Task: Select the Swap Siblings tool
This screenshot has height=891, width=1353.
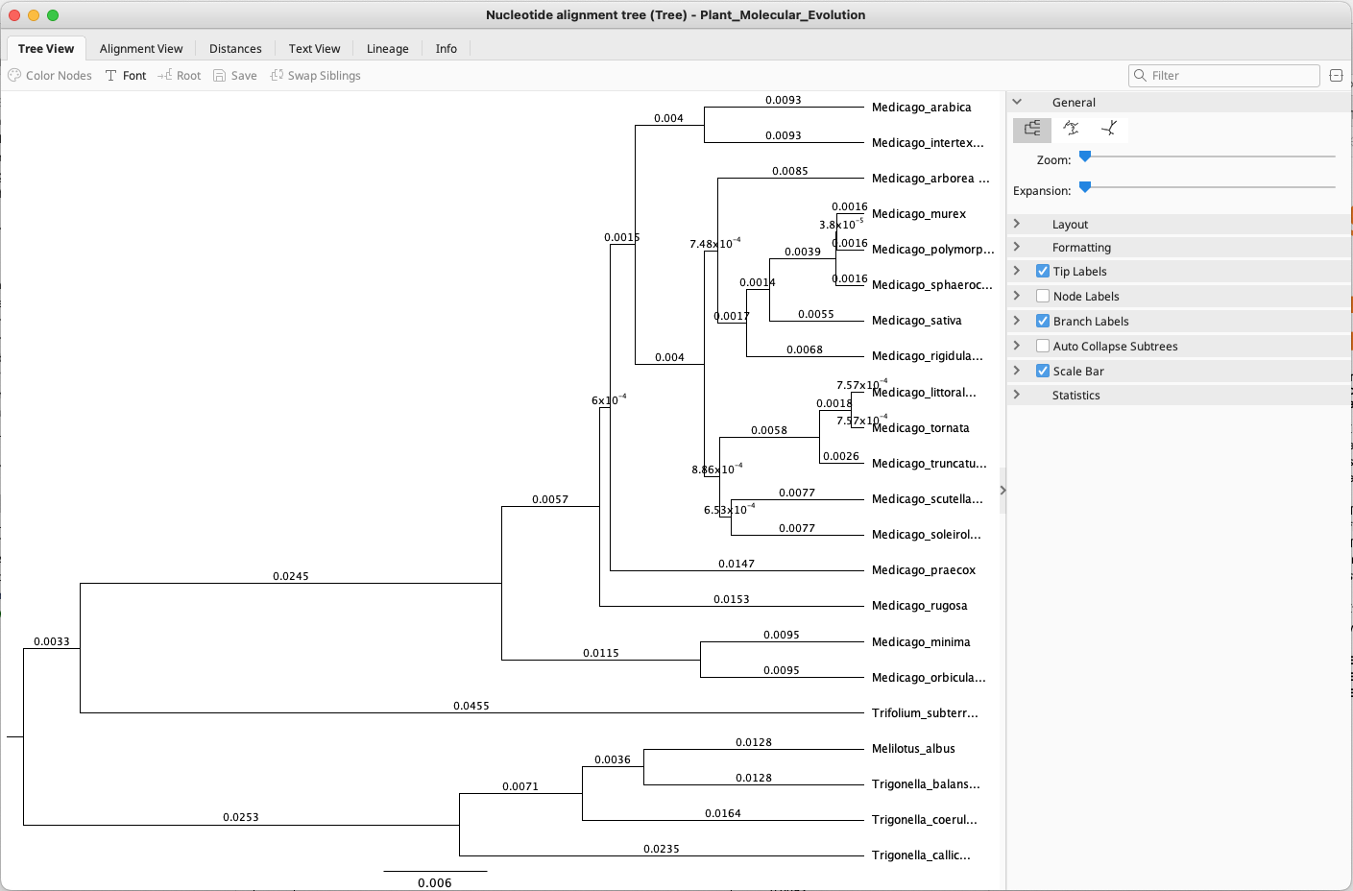Action: pyautogui.click(x=315, y=75)
